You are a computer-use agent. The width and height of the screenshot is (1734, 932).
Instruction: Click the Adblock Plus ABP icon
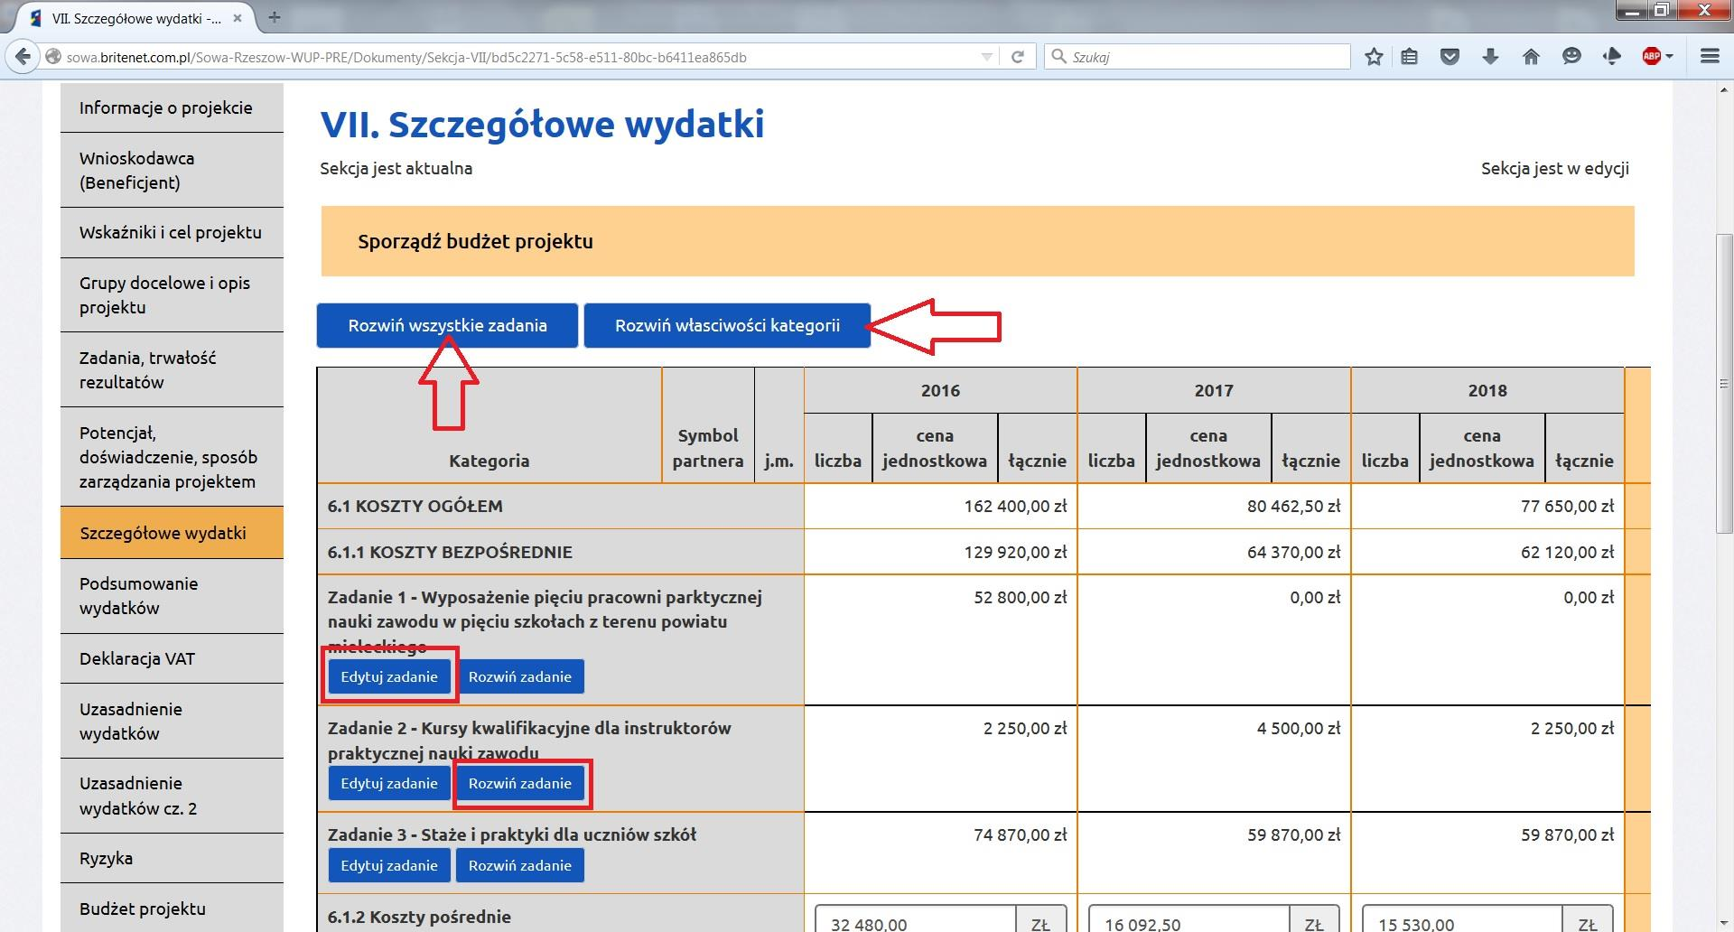click(x=1652, y=57)
